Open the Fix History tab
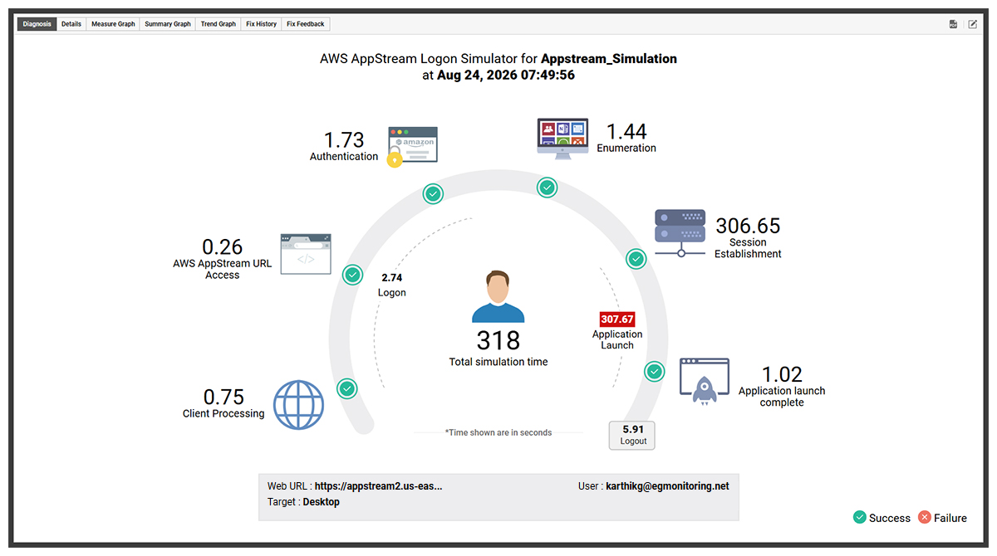The image size is (997, 556). 262,24
